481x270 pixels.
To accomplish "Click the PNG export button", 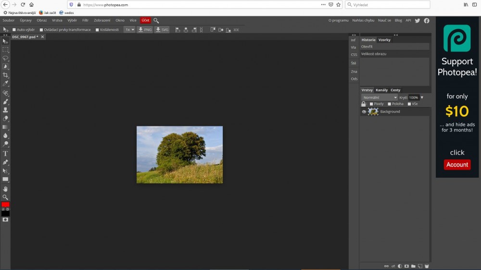I will (144, 30).
